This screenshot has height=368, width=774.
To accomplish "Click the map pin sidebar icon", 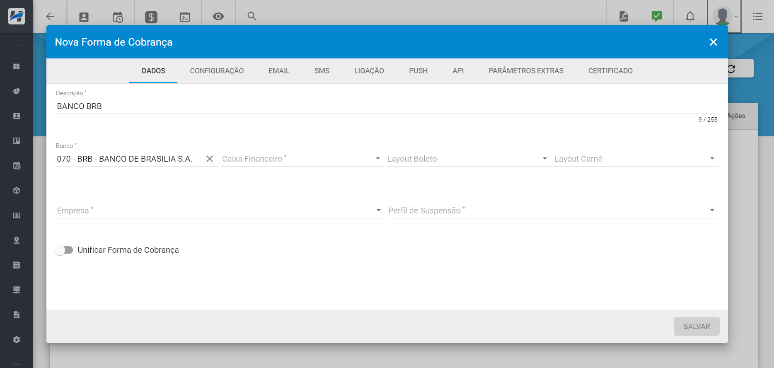I will coord(17,240).
